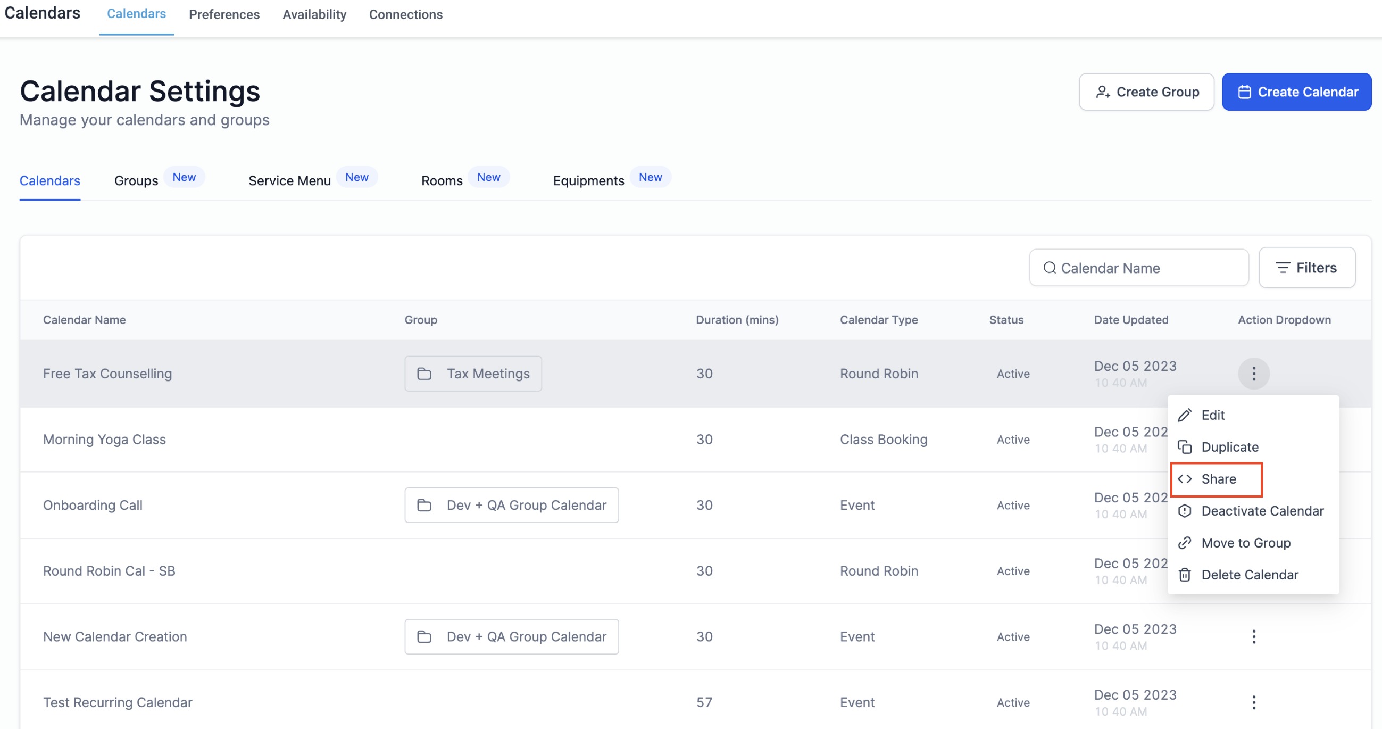1382x729 pixels.
Task: Click the Deactivate Calendar hexagon icon
Action: tap(1185, 510)
